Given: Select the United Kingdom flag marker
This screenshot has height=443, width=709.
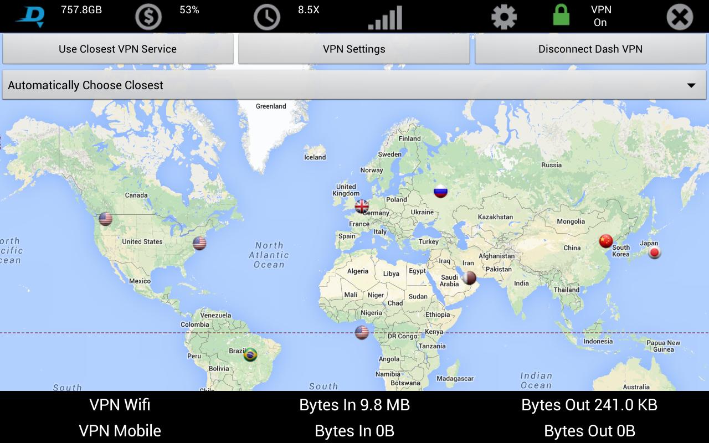Looking at the screenshot, I should (362, 207).
